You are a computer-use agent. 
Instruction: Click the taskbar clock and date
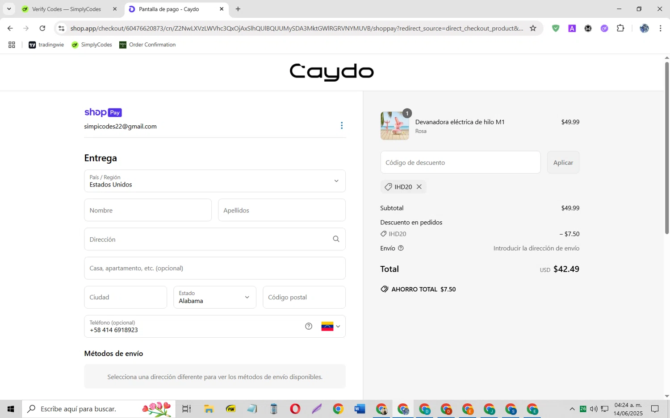tap(628, 409)
